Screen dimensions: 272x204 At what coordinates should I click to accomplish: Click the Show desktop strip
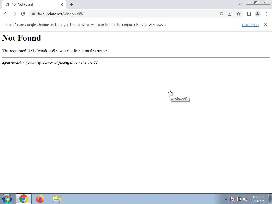click(x=270, y=199)
